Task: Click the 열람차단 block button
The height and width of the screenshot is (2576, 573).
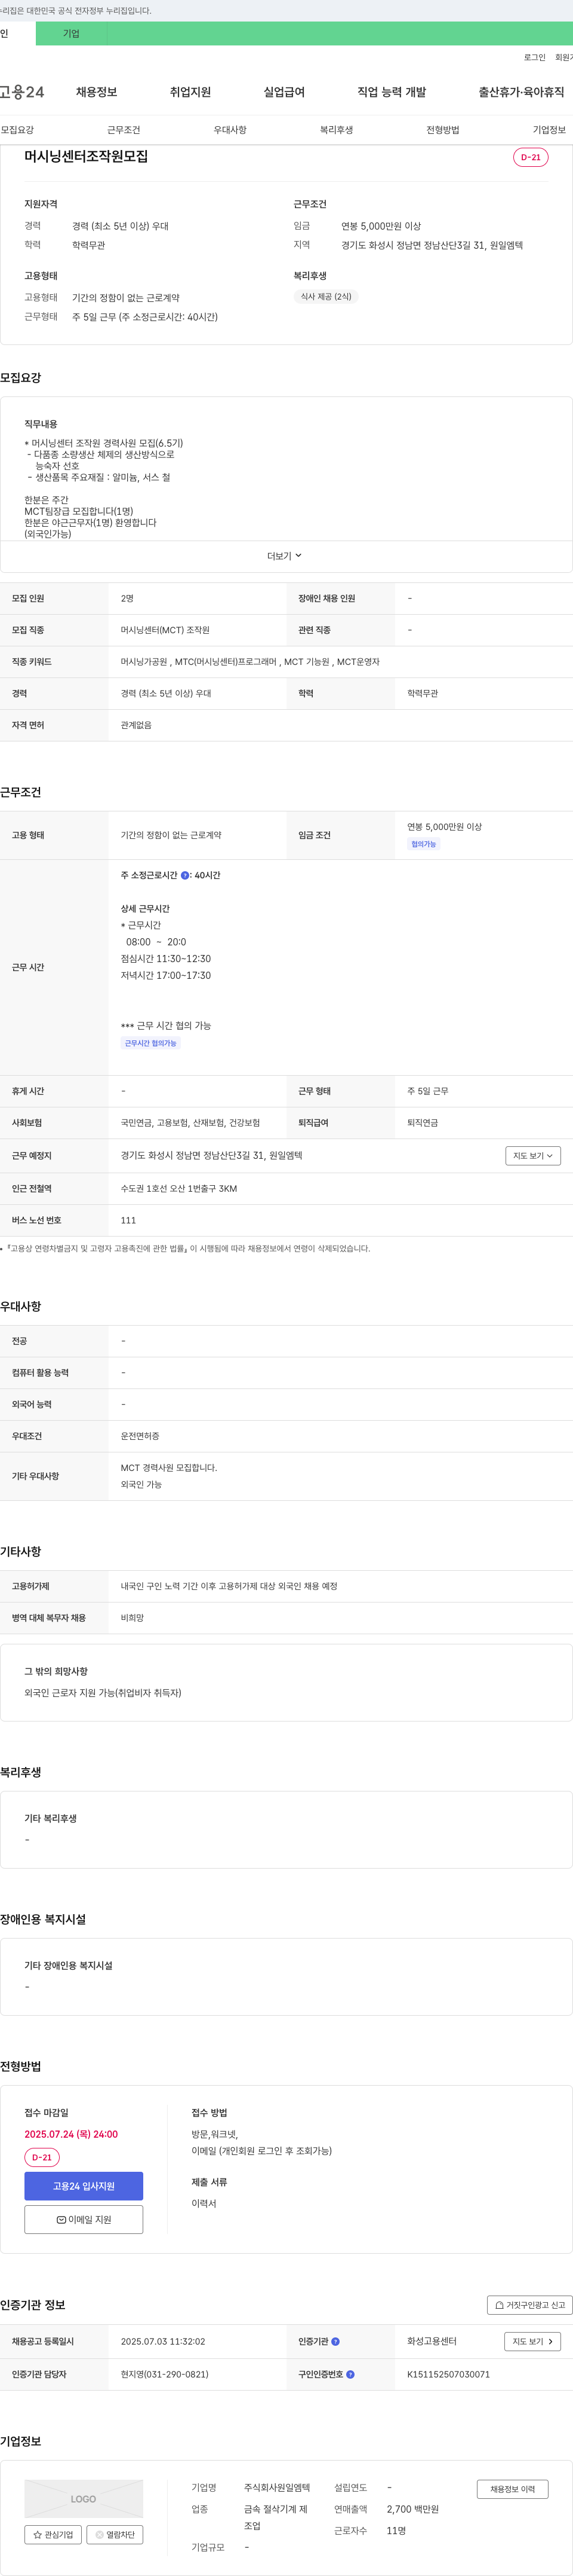Action: (115, 2535)
